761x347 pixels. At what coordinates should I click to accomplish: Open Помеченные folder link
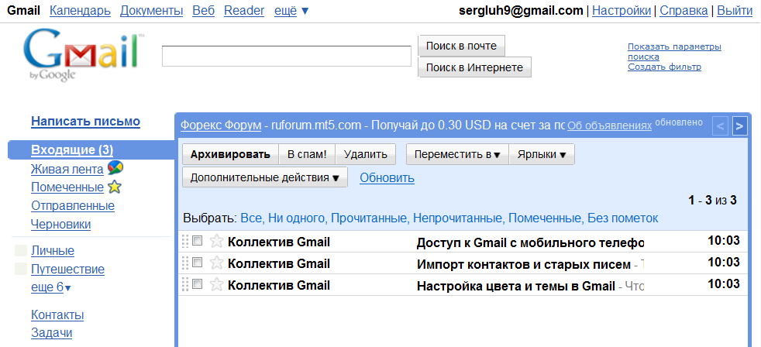pos(67,187)
